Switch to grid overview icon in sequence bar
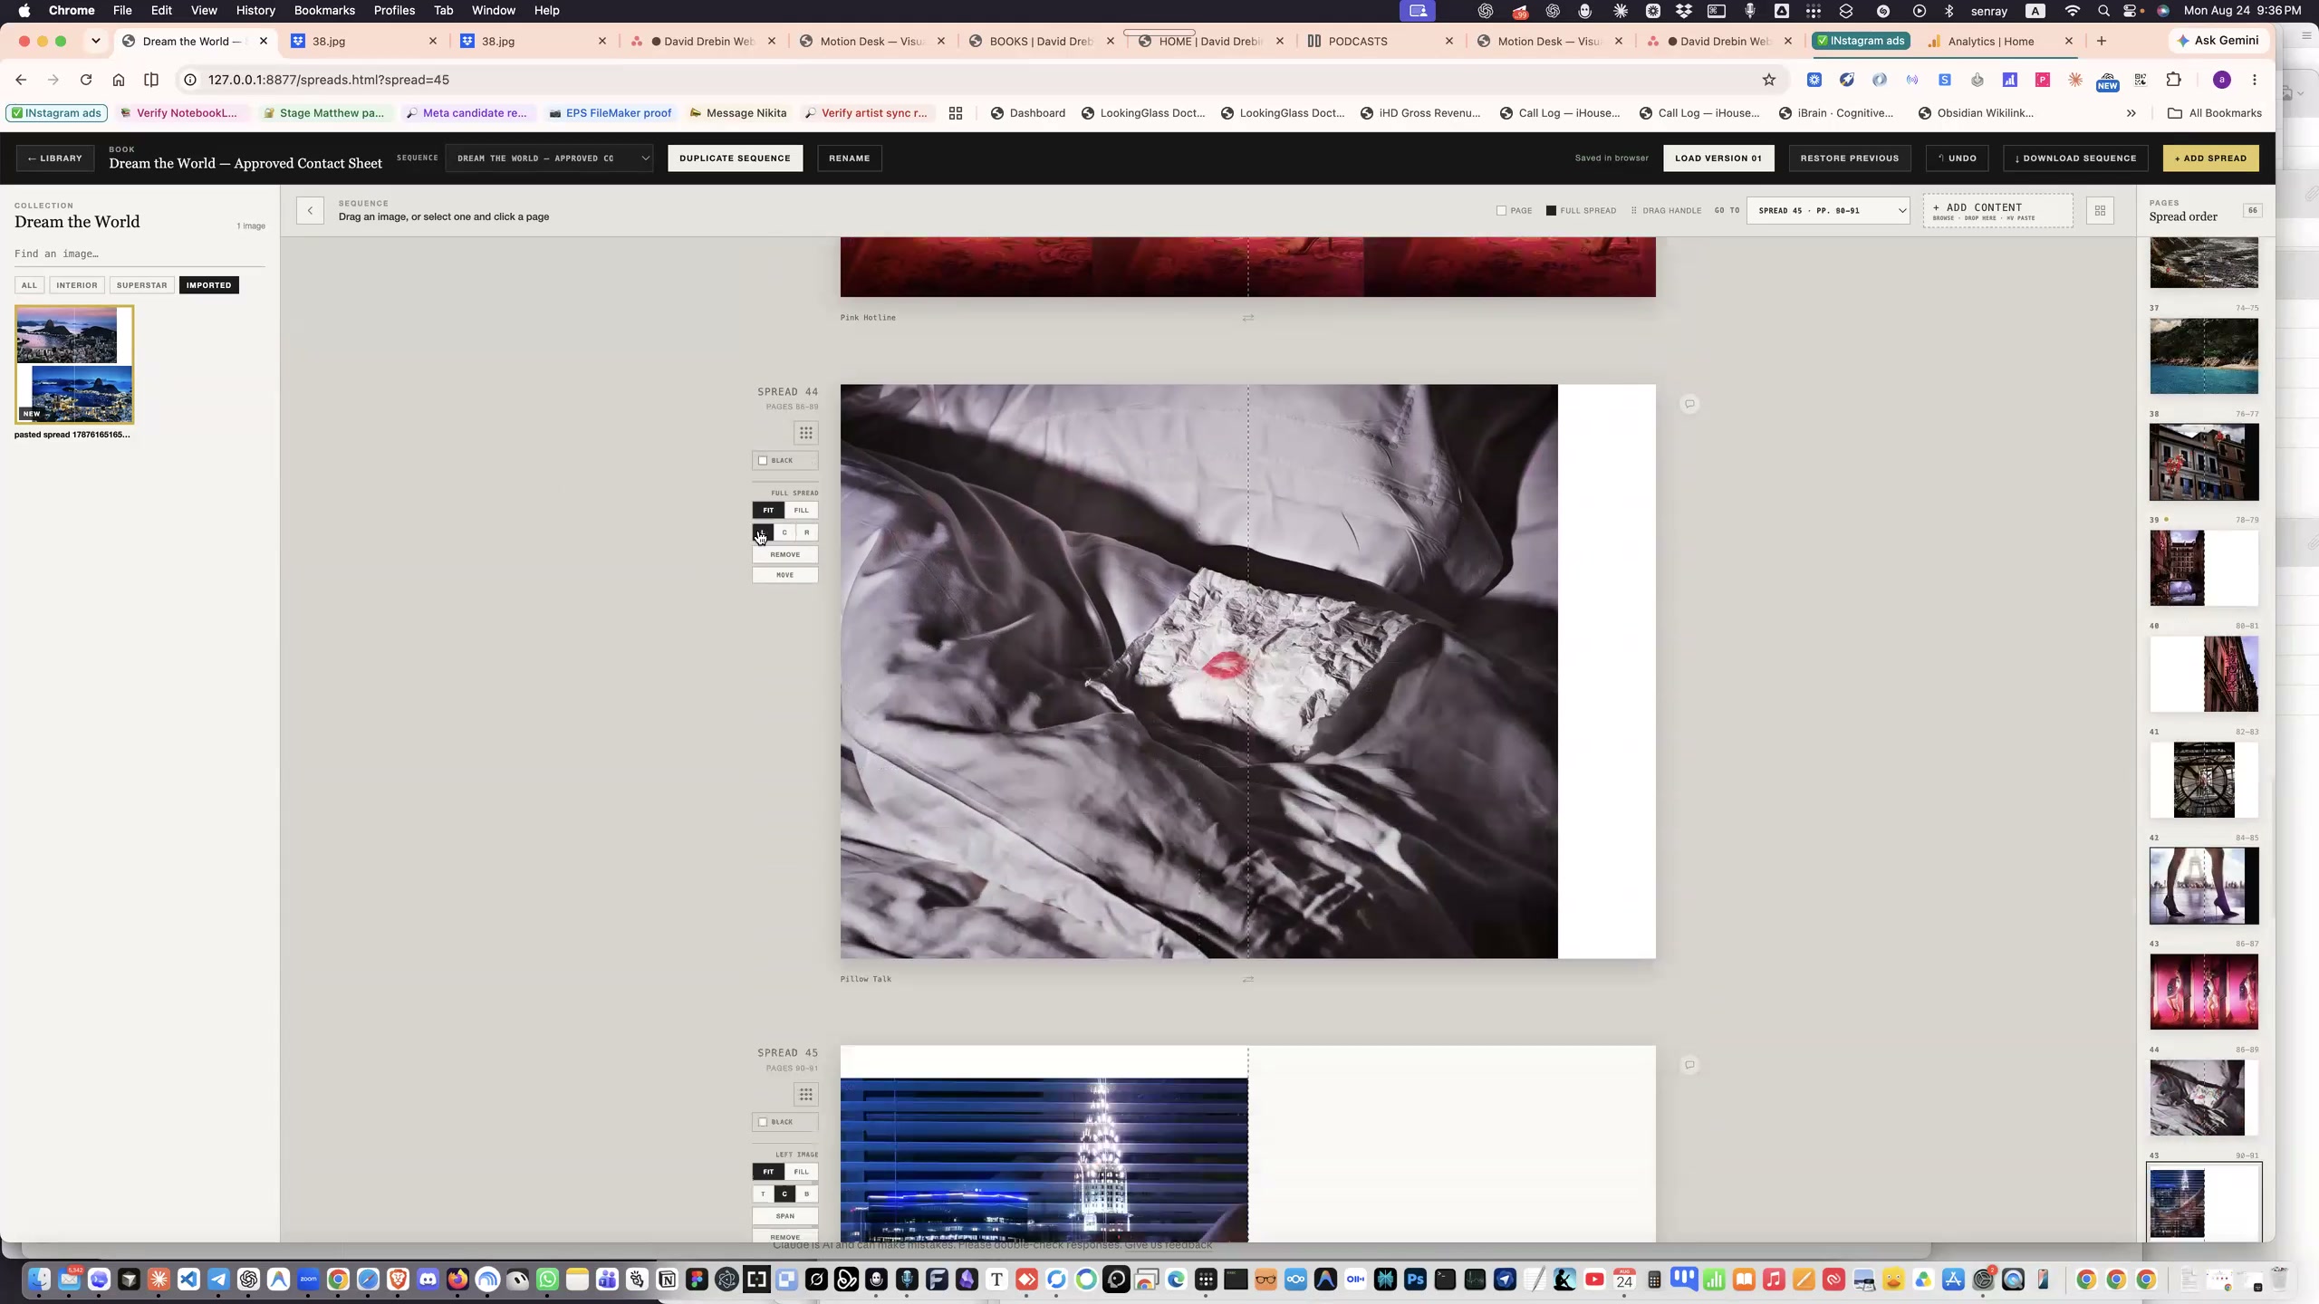This screenshot has height=1304, width=2319. coord(2100,211)
